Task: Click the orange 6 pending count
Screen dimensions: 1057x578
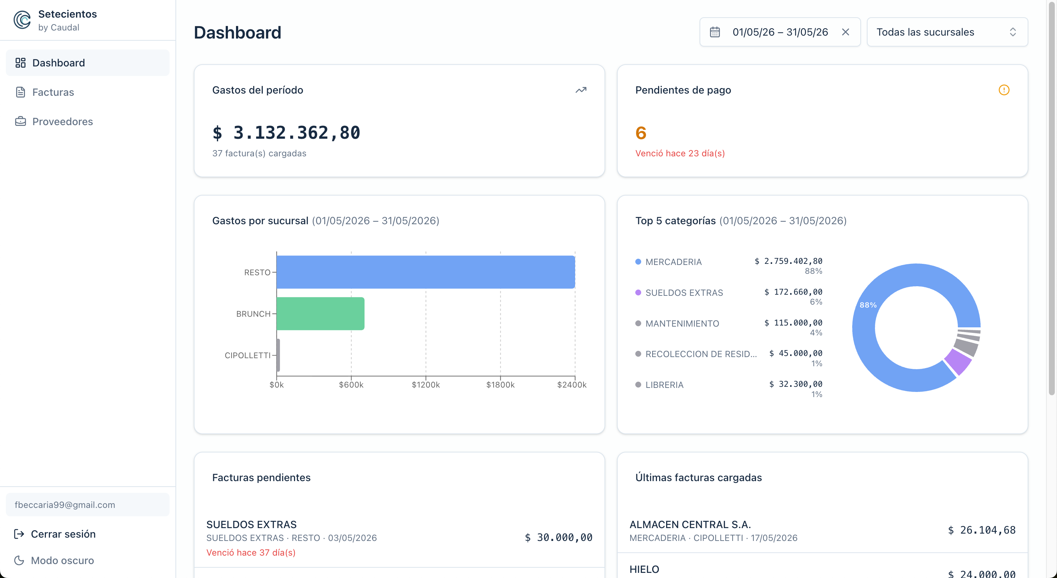Action: [x=640, y=133]
